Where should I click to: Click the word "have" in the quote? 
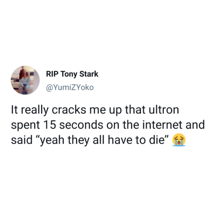point(120,140)
